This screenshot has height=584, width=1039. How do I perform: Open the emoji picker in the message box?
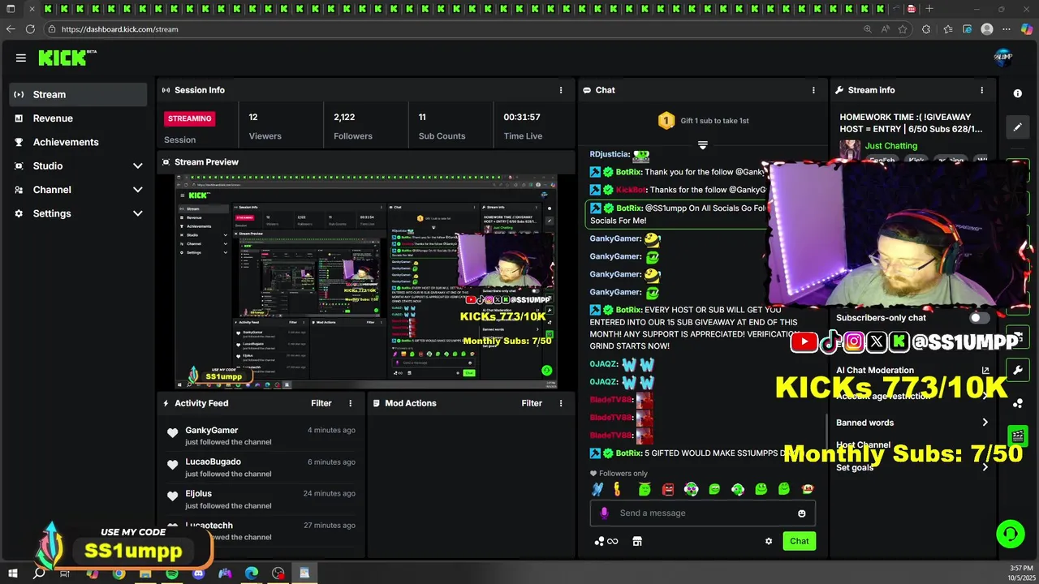click(x=802, y=513)
